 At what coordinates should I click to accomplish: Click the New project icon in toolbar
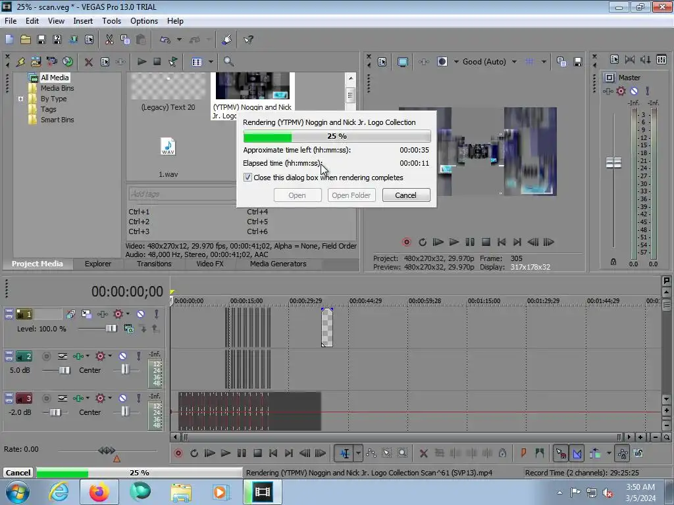pyautogui.click(x=9, y=39)
